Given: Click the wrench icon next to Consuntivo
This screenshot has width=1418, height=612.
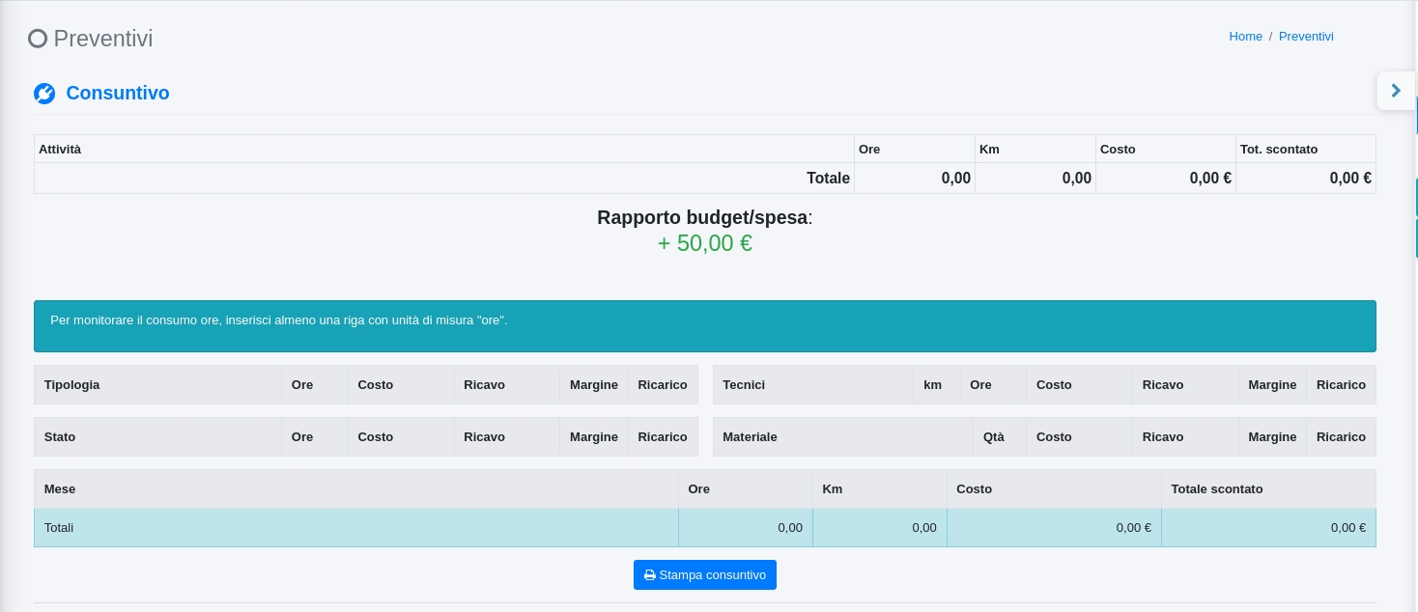Looking at the screenshot, I should [x=44, y=94].
